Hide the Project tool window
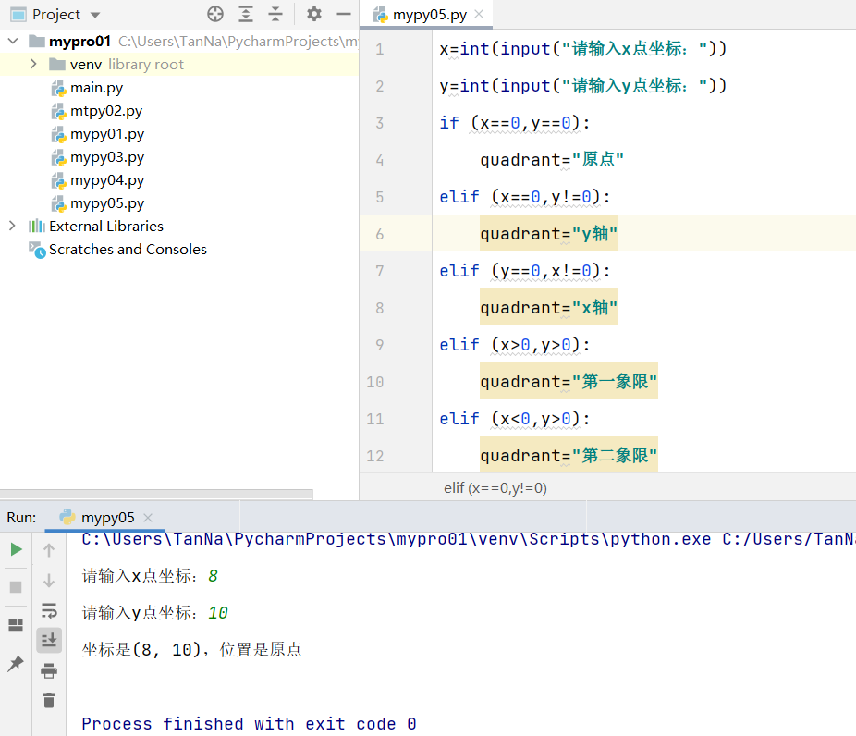This screenshot has height=736, width=856. (x=344, y=14)
